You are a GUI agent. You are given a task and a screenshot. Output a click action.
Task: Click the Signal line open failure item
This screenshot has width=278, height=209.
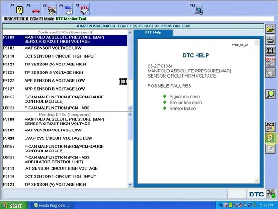coord(184,97)
